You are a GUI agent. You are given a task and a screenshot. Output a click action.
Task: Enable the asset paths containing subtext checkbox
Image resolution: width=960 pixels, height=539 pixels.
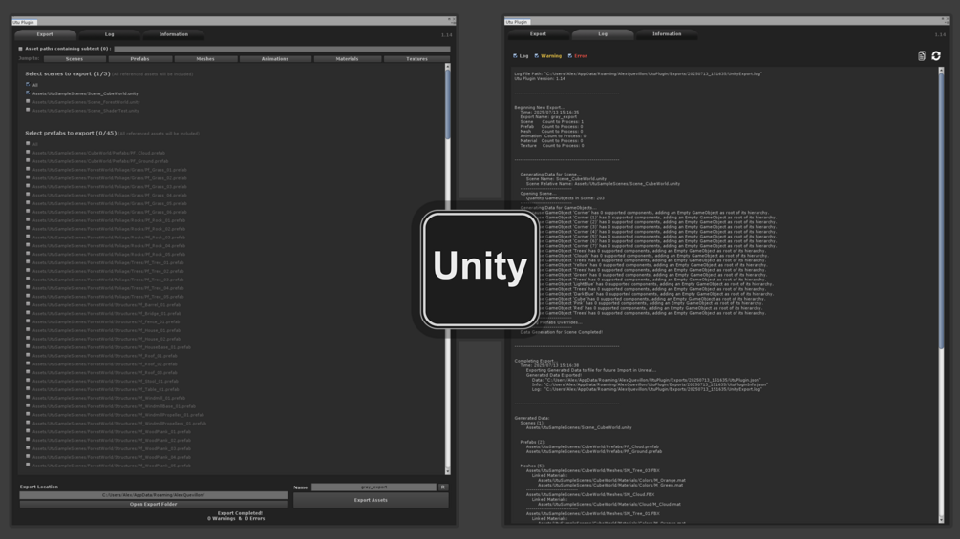coord(20,49)
